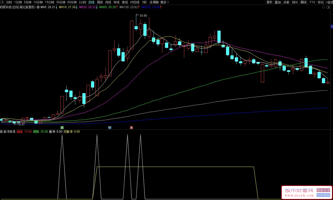Select the 1分钟 period tab
Image resolution: width=333 pixels, height=200 pixels.
click(x=18, y=2)
